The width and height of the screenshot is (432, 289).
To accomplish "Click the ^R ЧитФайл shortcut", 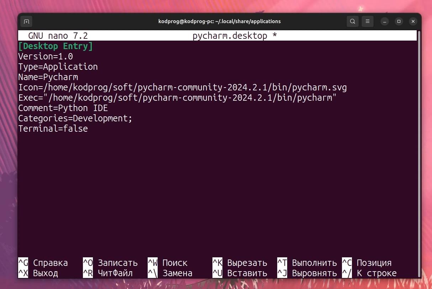I will pyautogui.click(x=108, y=273).
